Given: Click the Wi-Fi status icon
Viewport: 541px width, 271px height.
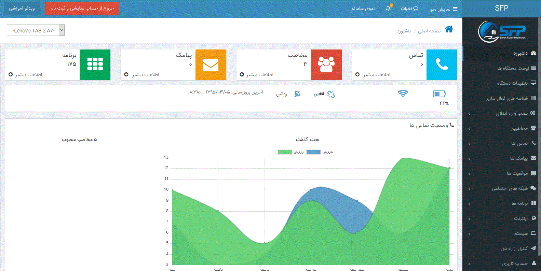Looking at the screenshot, I should coord(403,94).
